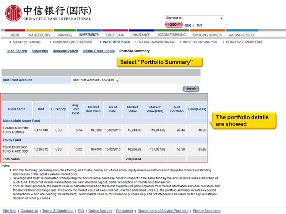Switch to the Traditional Chinese language link
This screenshot has width=286, height=214.
pyautogui.click(x=188, y=26)
